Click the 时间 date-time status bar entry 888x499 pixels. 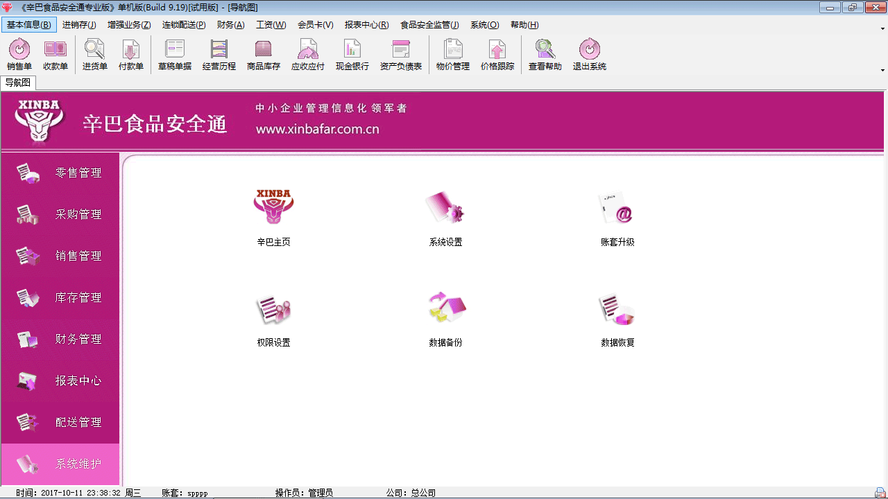(78, 493)
